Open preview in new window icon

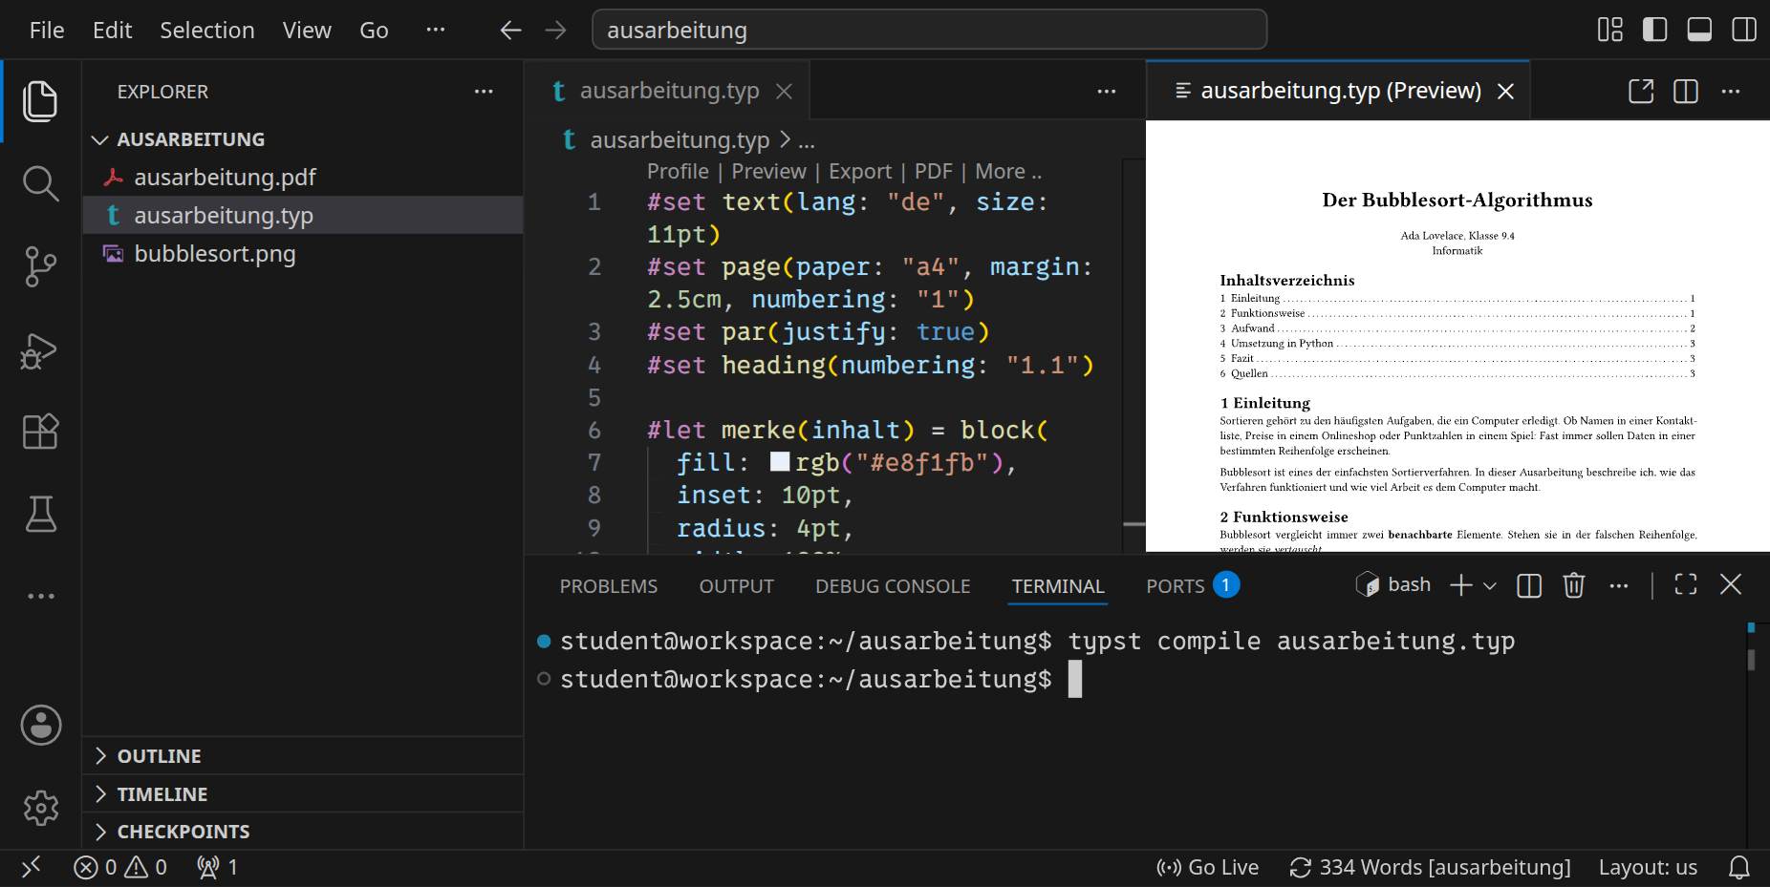point(1641,91)
